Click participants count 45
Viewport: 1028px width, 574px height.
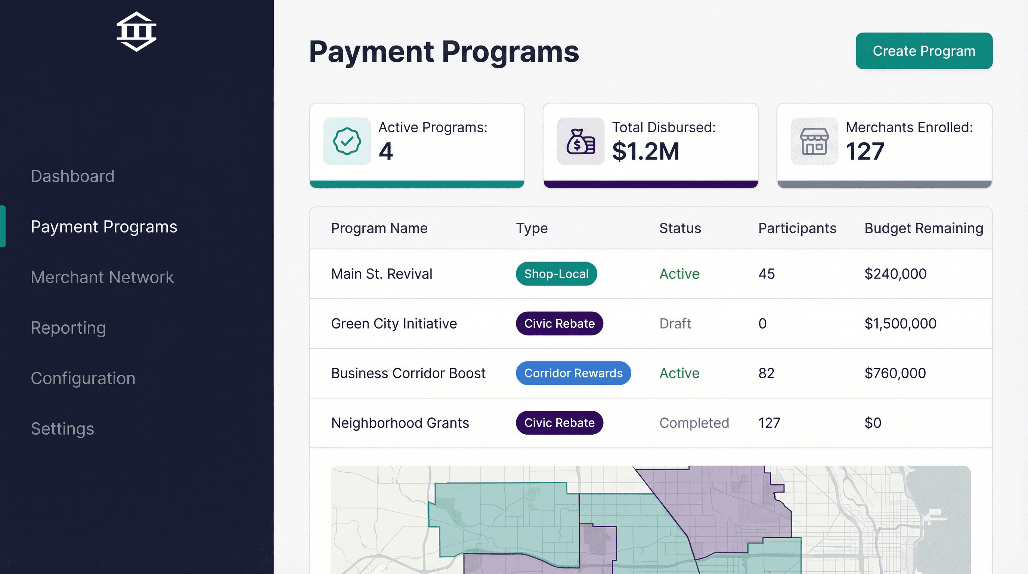click(x=766, y=274)
